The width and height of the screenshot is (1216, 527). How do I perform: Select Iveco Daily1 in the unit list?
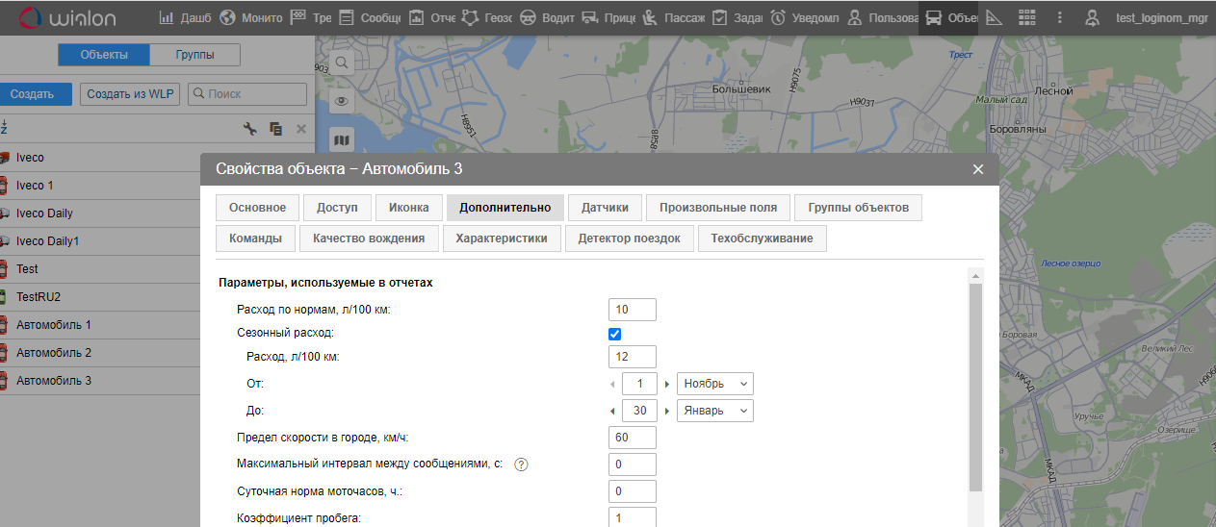(100, 241)
